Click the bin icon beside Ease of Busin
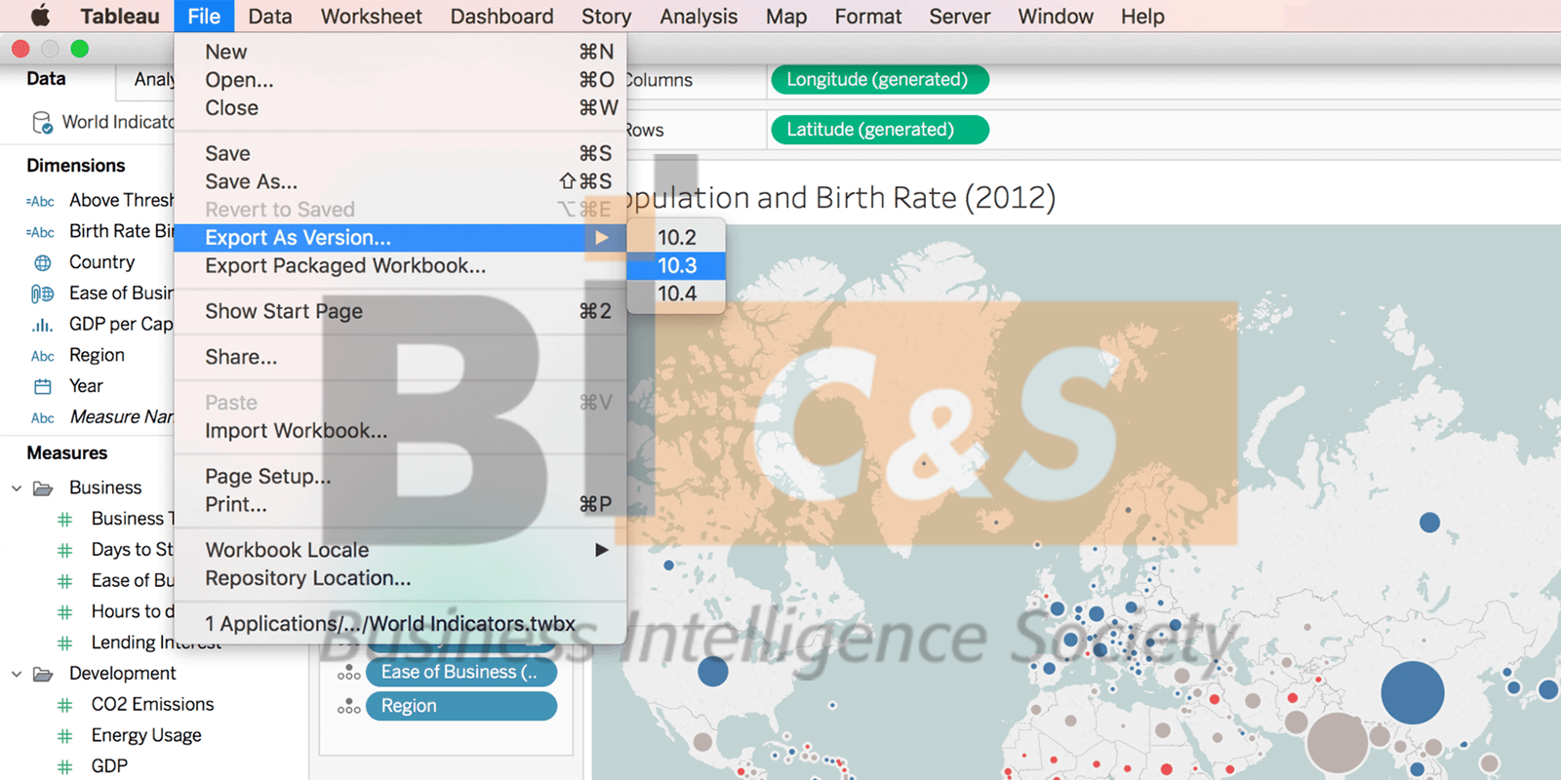 [43, 293]
